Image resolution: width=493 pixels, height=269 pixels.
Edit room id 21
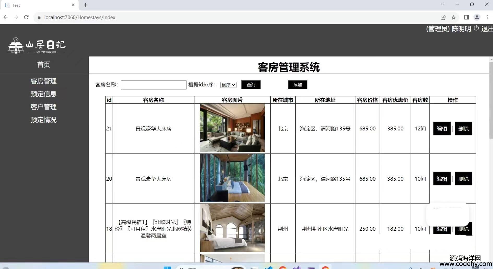(x=442, y=128)
